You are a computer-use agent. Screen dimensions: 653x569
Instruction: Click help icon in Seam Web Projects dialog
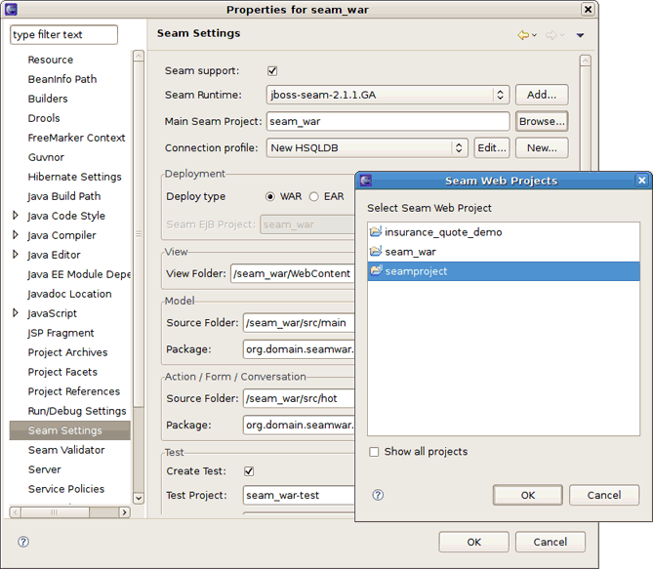click(378, 495)
